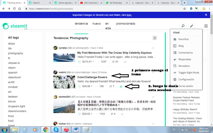This screenshot has height=133, width=213.
Task: Click the daisy flowers post thumbnail
Action: [x=64, y=82]
